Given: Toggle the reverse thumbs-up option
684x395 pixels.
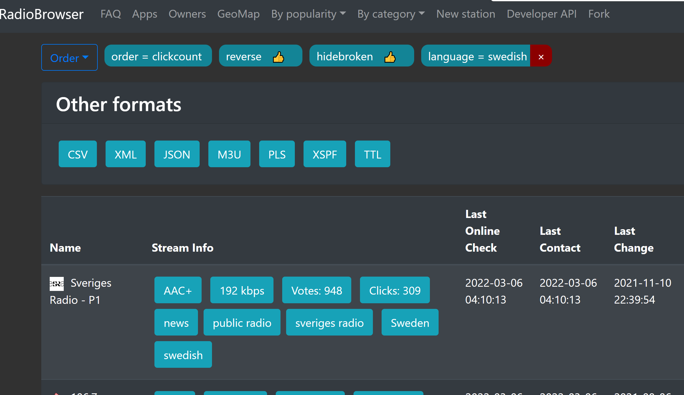Looking at the screenshot, I should click(278, 57).
